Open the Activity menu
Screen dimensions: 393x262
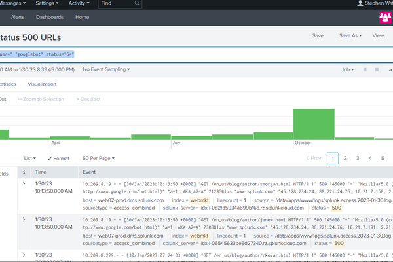pos(79,3)
